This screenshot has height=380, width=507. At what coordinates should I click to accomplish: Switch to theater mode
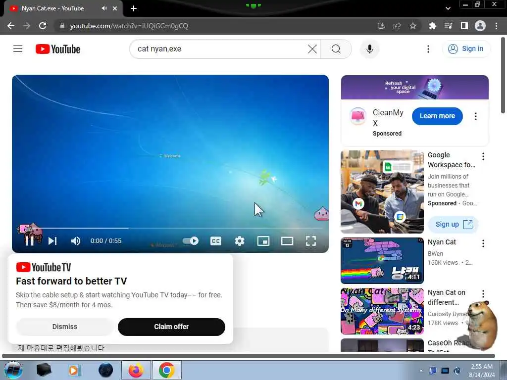[287, 241]
